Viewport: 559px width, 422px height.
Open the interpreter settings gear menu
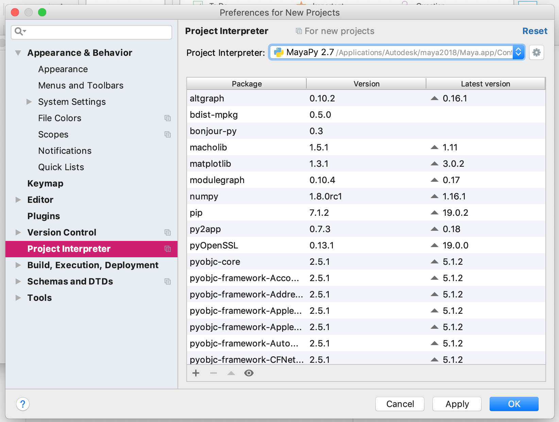pyautogui.click(x=536, y=52)
